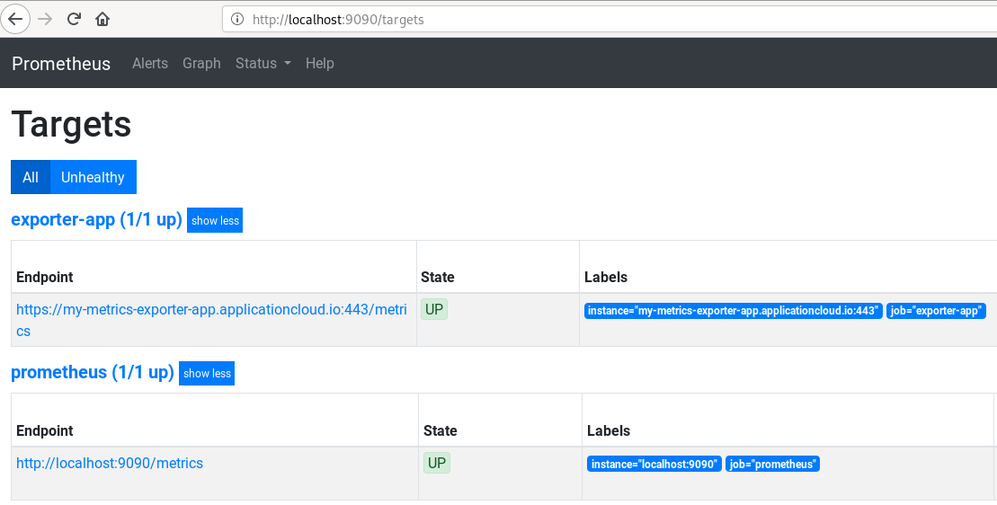Screen dimensions: 997x505
Task: Collapse exporter-app with show less button
Action: coord(215,220)
